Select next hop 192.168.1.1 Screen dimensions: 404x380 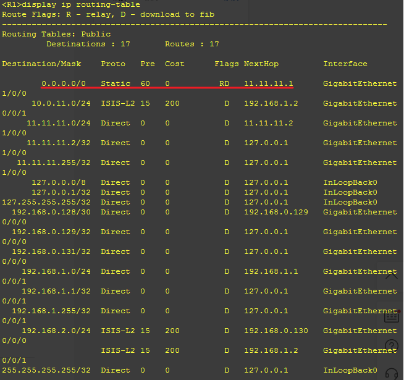pos(271,271)
